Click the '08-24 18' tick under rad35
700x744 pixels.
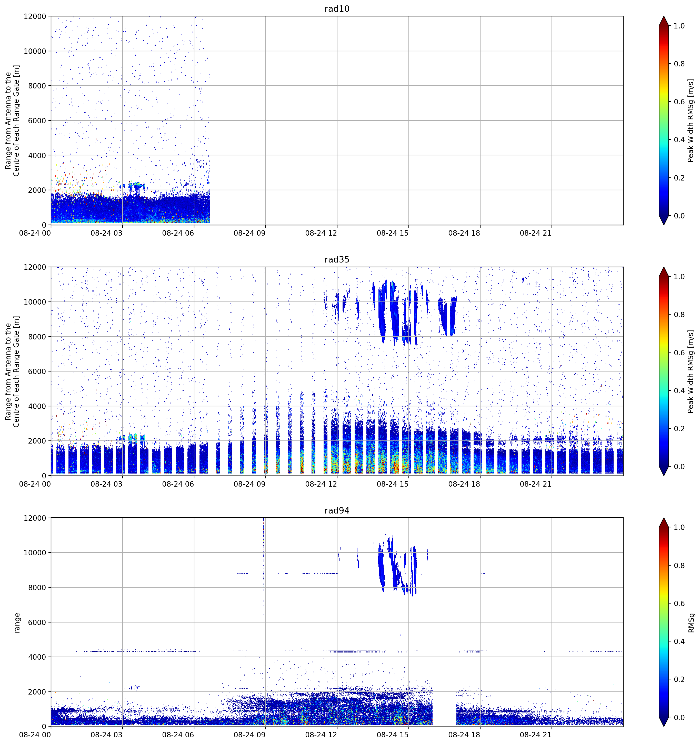click(464, 484)
